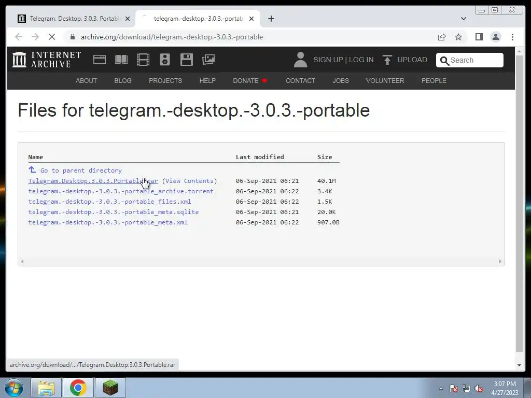Open the DONATE menu item

point(250,80)
